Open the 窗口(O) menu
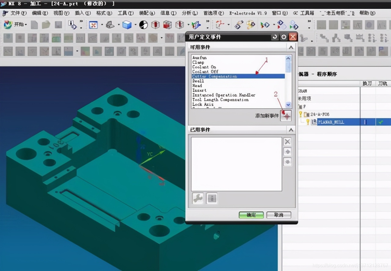 280,13
